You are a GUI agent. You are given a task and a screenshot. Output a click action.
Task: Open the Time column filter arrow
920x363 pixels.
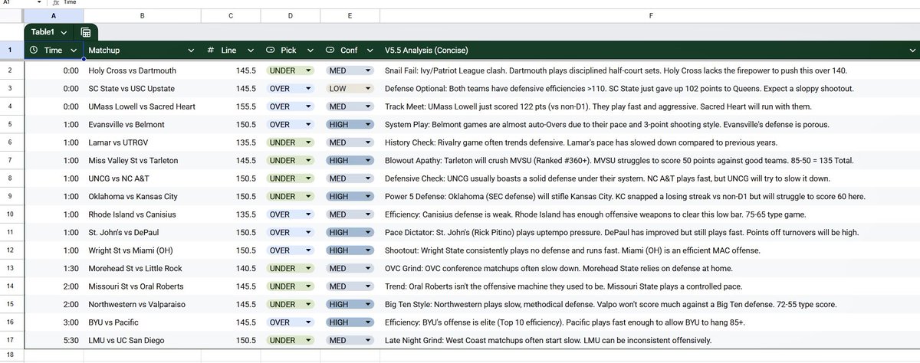click(x=74, y=50)
